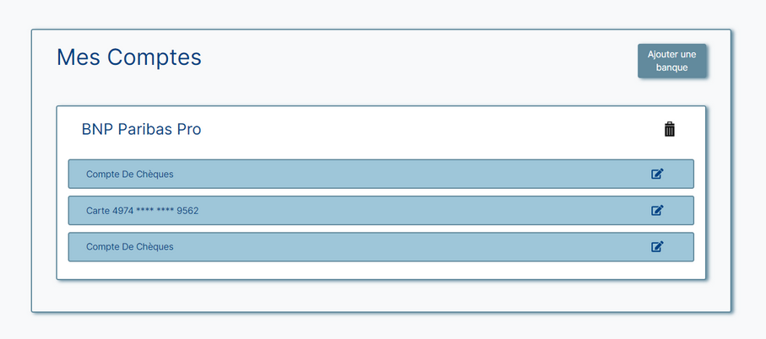Screen dimensions: 766x339
Task: Open edit icon for Carte 4974 account
Action: [658, 210]
